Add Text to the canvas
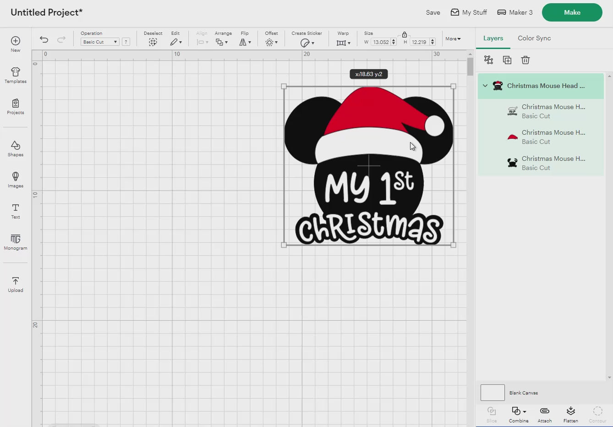This screenshot has width=613, height=427. click(x=16, y=211)
